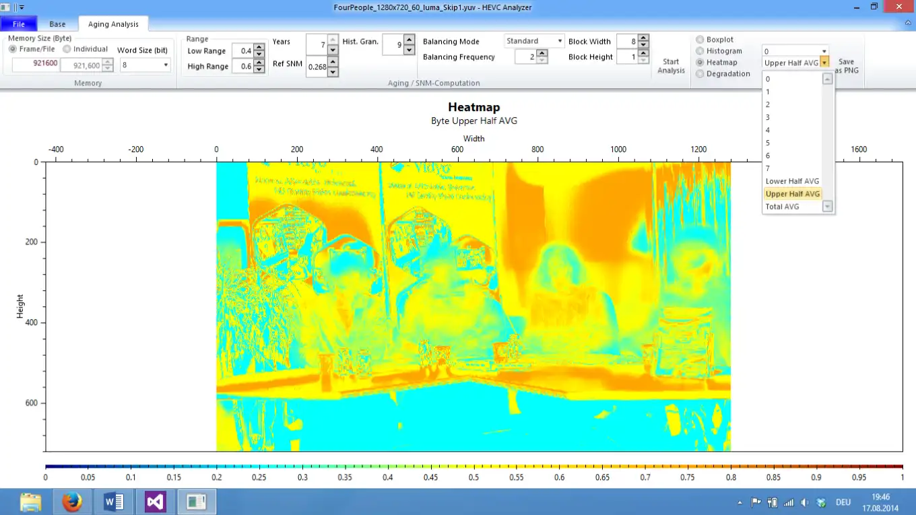Click the High Range input field
Screen dimensions: 916x515
pos(242,66)
